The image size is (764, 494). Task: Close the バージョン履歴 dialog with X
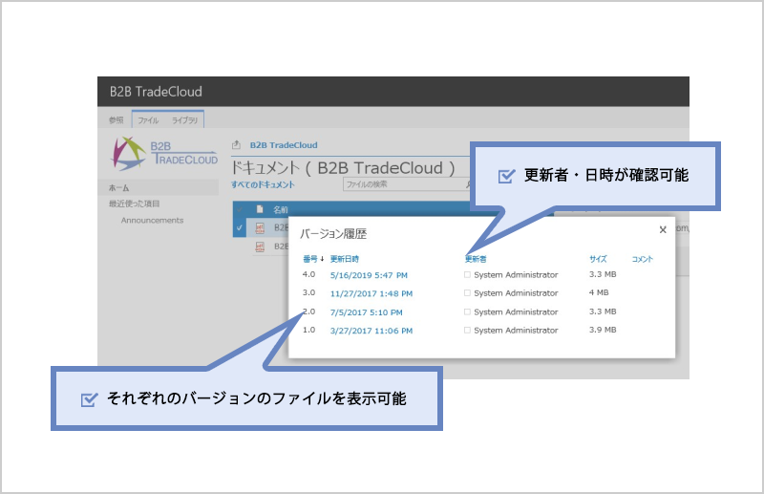coord(663,230)
